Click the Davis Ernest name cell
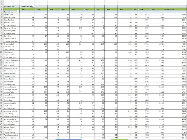The width and height of the screenshot is (187, 140). pyautogui.click(x=11, y=49)
